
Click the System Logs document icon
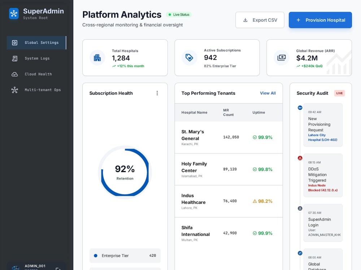click(x=15, y=59)
